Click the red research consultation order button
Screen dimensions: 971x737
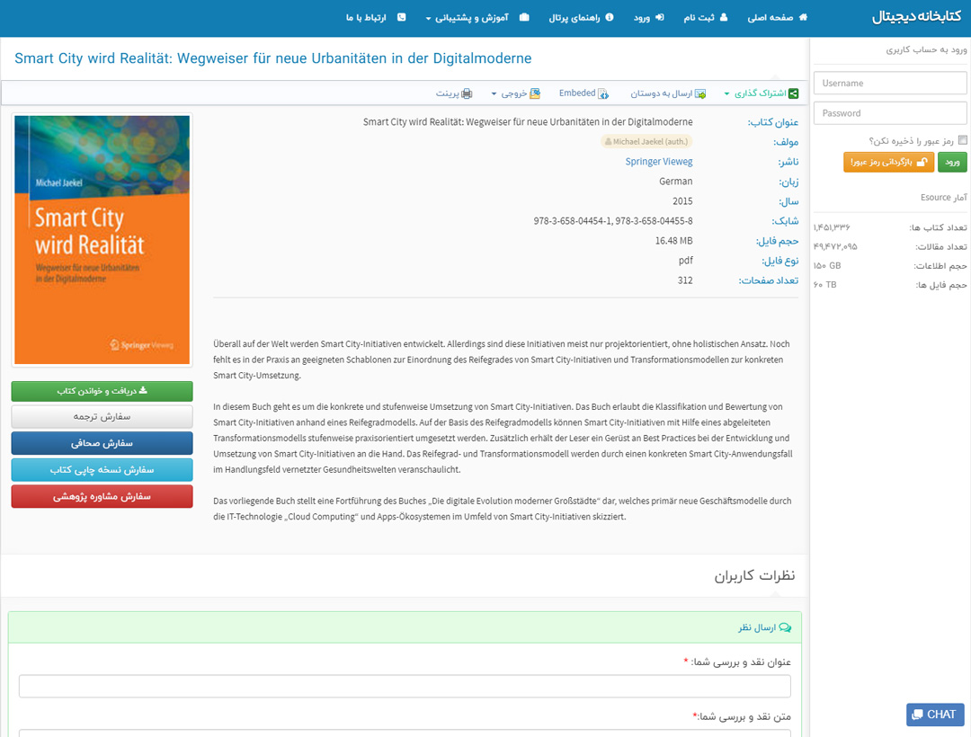pyautogui.click(x=102, y=496)
